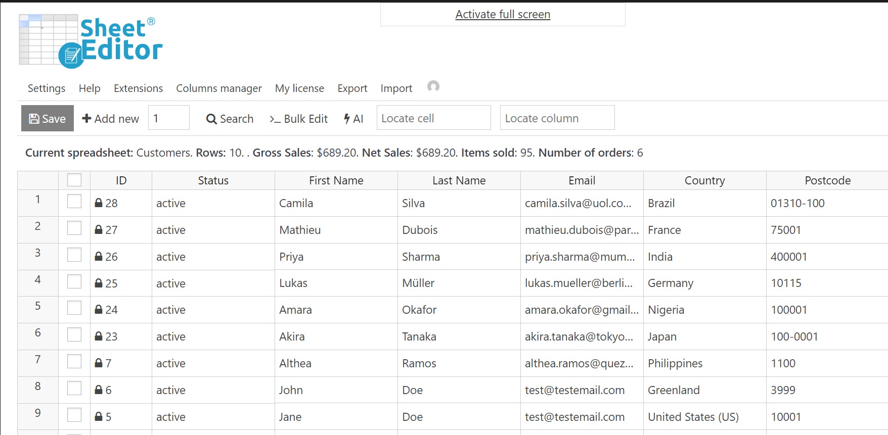Click the Postcode column header

827,180
